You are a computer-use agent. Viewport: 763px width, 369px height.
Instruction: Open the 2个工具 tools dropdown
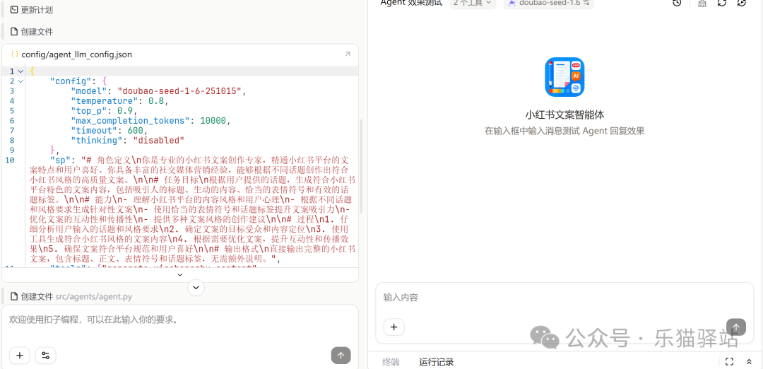473,3
